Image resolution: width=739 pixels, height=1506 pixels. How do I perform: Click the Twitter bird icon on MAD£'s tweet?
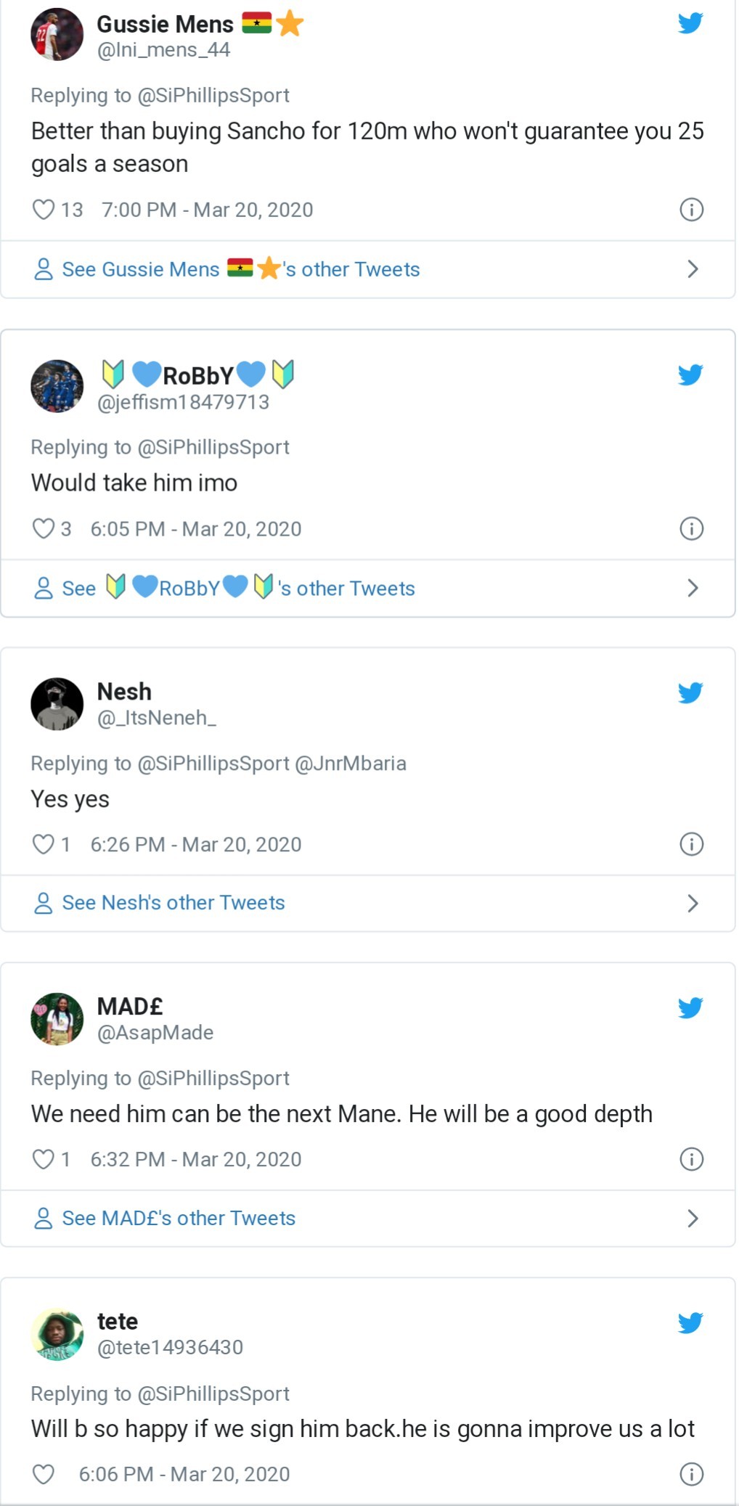pos(690,1008)
